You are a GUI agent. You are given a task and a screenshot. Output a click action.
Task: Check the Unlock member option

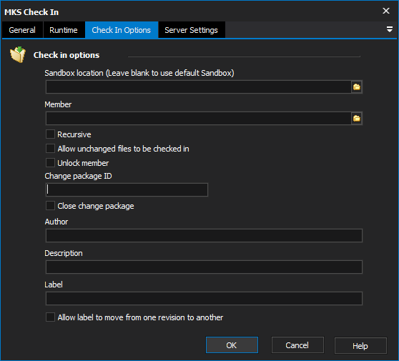click(50, 162)
